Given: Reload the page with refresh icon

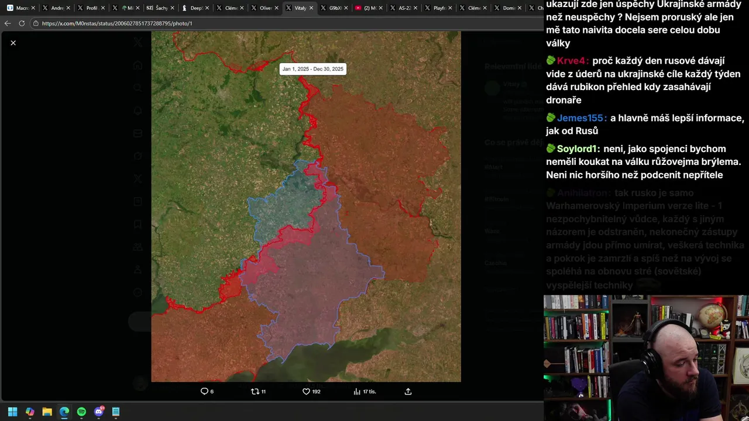Looking at the screenshot, I should pos(22,23).
